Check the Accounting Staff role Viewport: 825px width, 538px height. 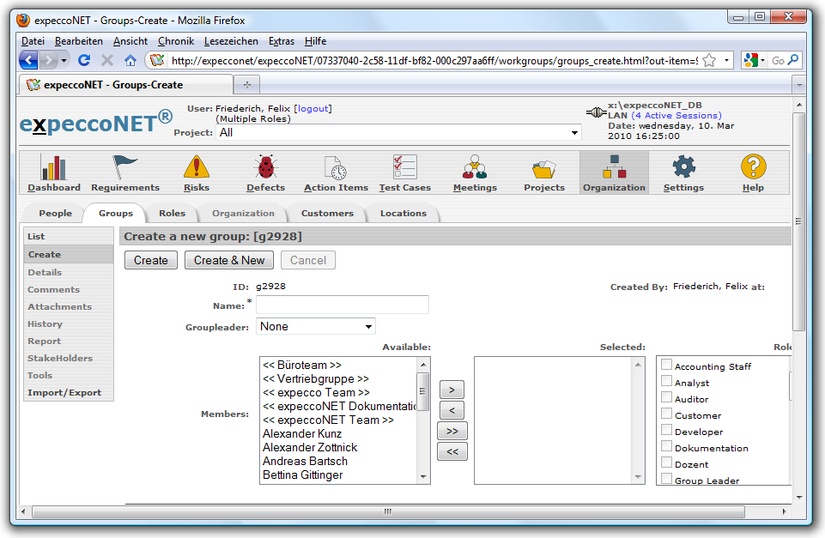click(x=667, y=365)
